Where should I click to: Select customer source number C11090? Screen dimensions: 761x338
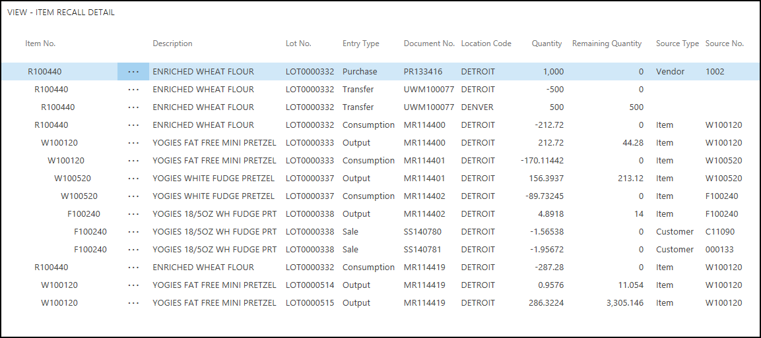(x=719, y=232)
